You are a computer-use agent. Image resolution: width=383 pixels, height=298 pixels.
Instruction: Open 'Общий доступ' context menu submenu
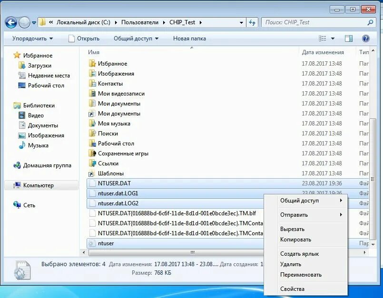pyautogui.click(x=306, y=201)
